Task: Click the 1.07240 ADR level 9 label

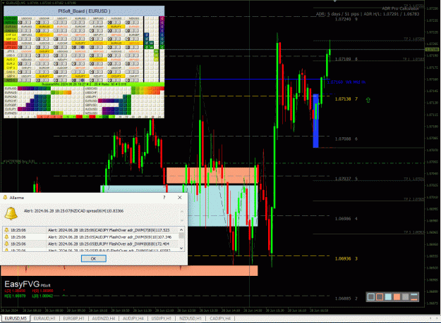Action: pyautogui.click(x=346, y=19)
